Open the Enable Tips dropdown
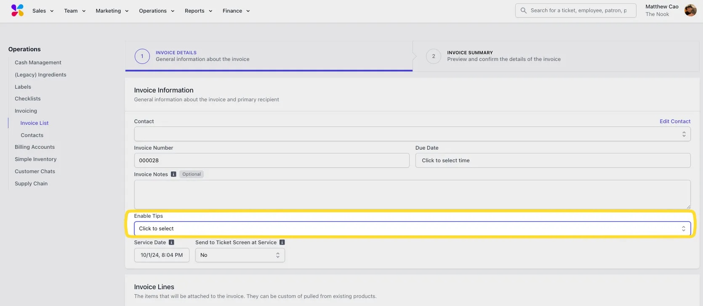This screenshot has height=306, width=703. (x=412, y=229)
